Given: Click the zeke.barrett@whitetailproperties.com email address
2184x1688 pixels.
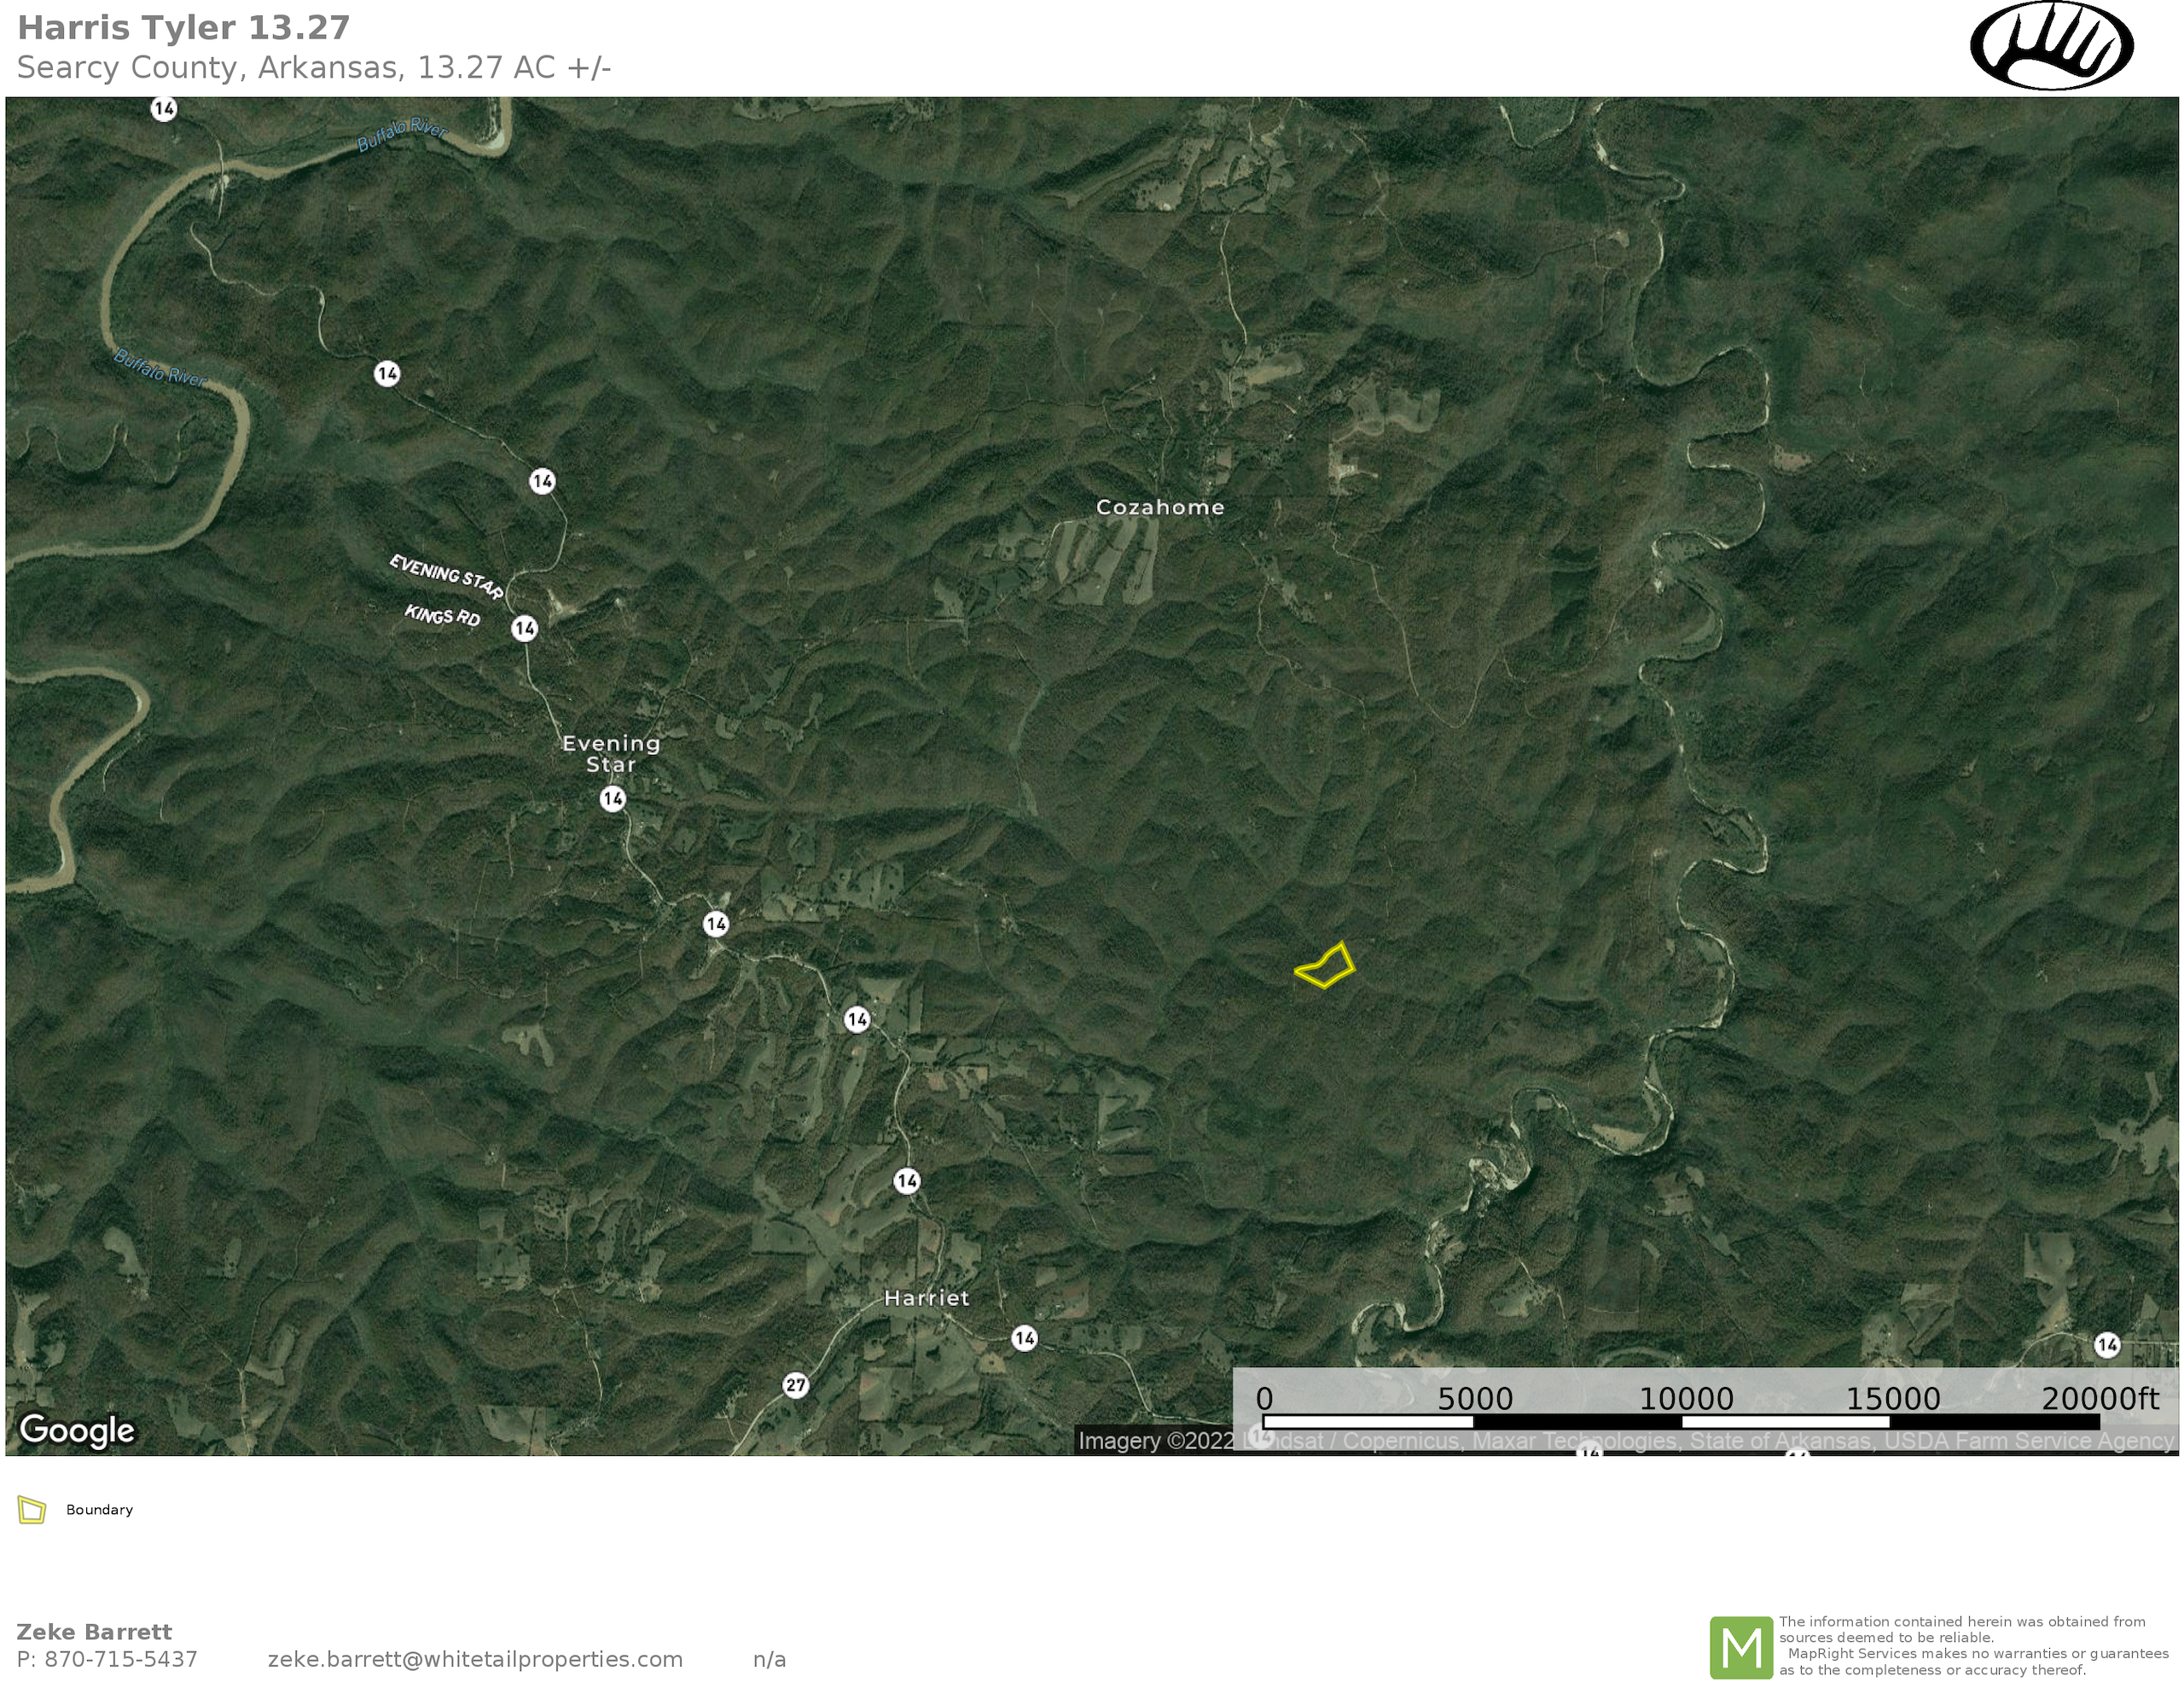Looking at the screenshot, I should [x=475, y=1659].
